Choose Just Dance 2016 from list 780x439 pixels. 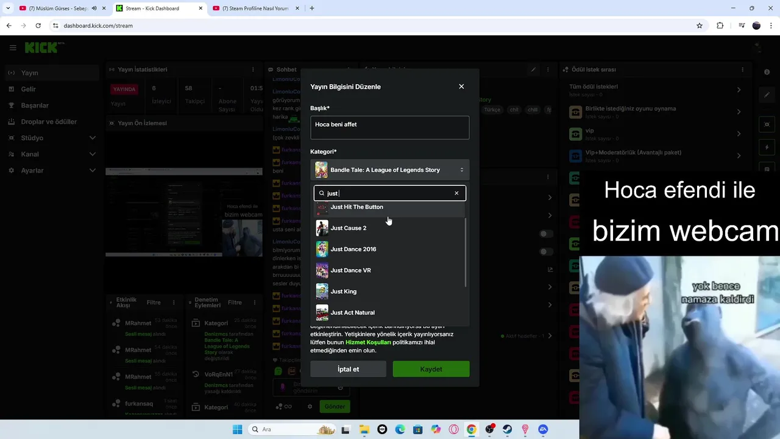pos(389,249)
